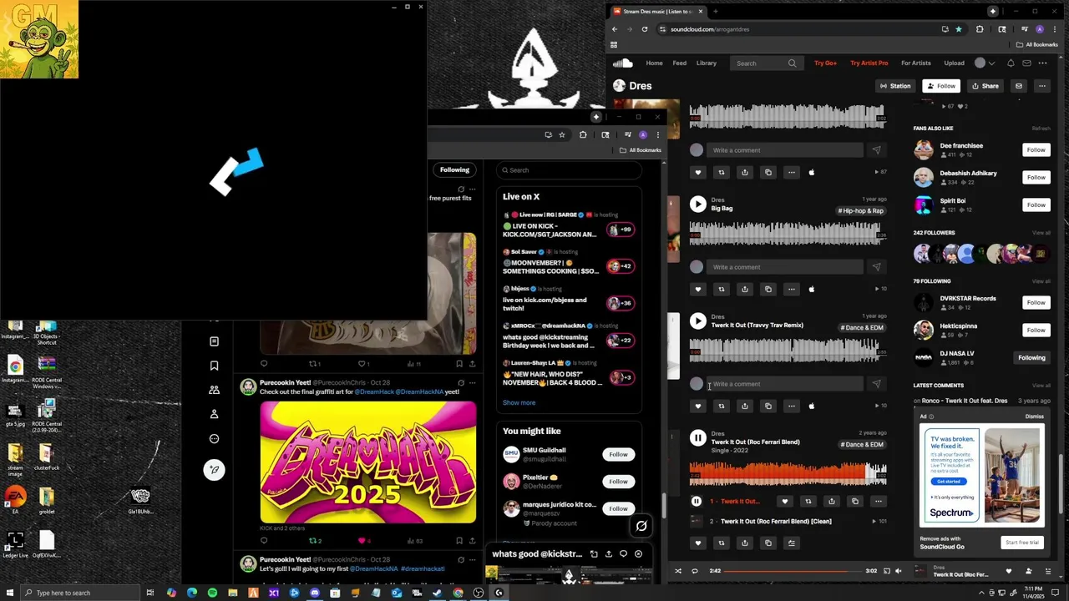Start Dres Station
Screen dimensions: 1069x601
[x=895, y=86]
